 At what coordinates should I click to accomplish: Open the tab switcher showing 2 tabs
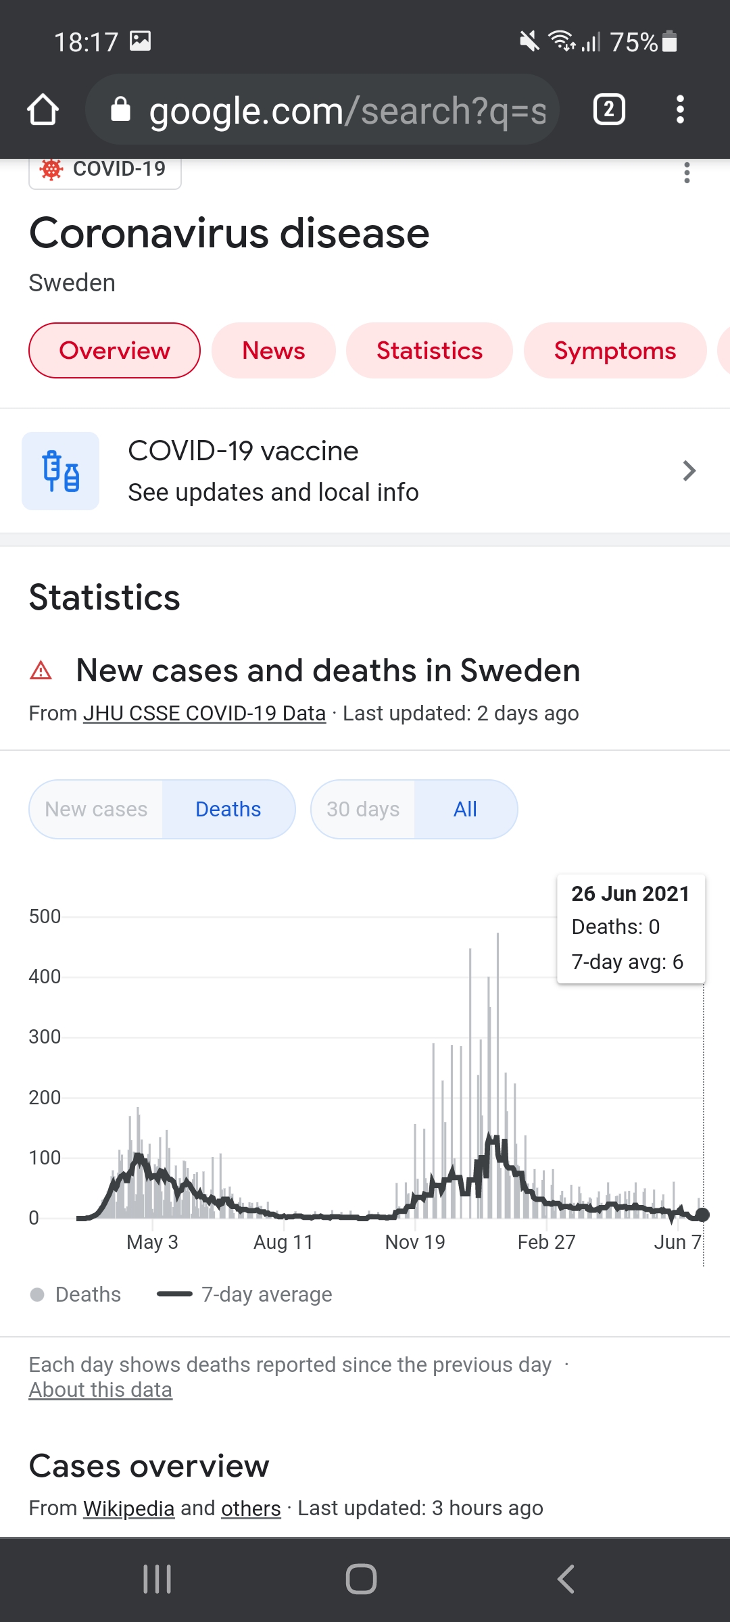609,109
